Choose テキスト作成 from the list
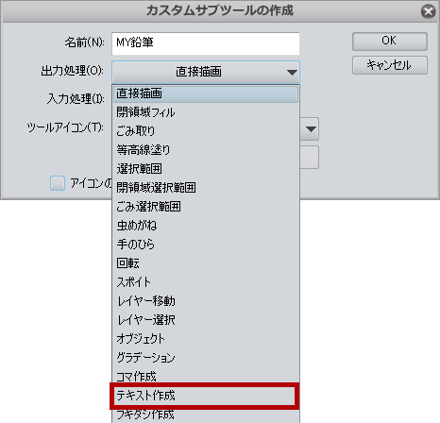This screenshot has height=423, width=440. pos(206,396)
